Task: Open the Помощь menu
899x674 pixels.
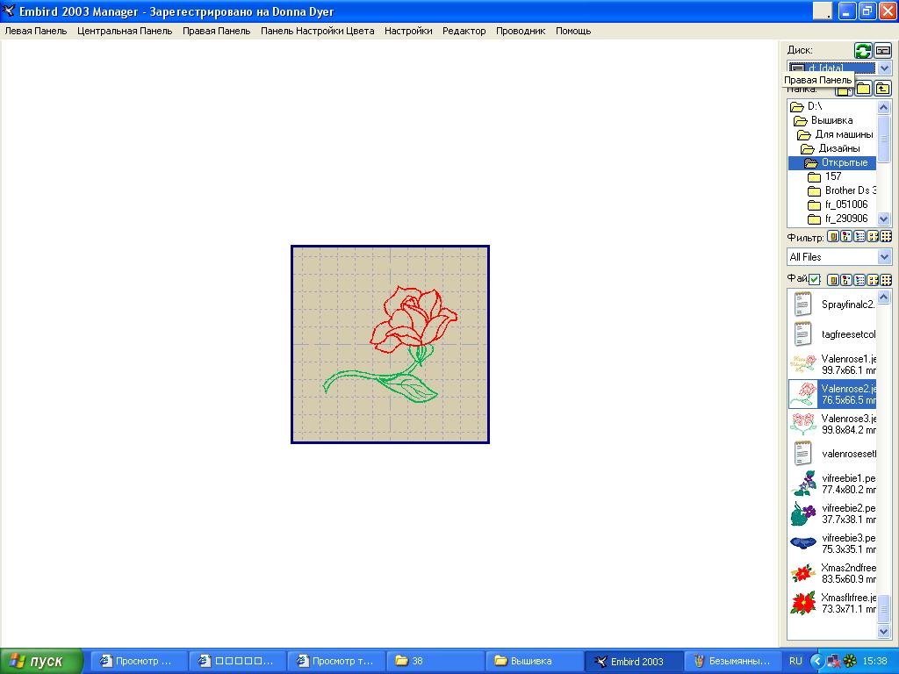Action: click(x=572, y=31)
